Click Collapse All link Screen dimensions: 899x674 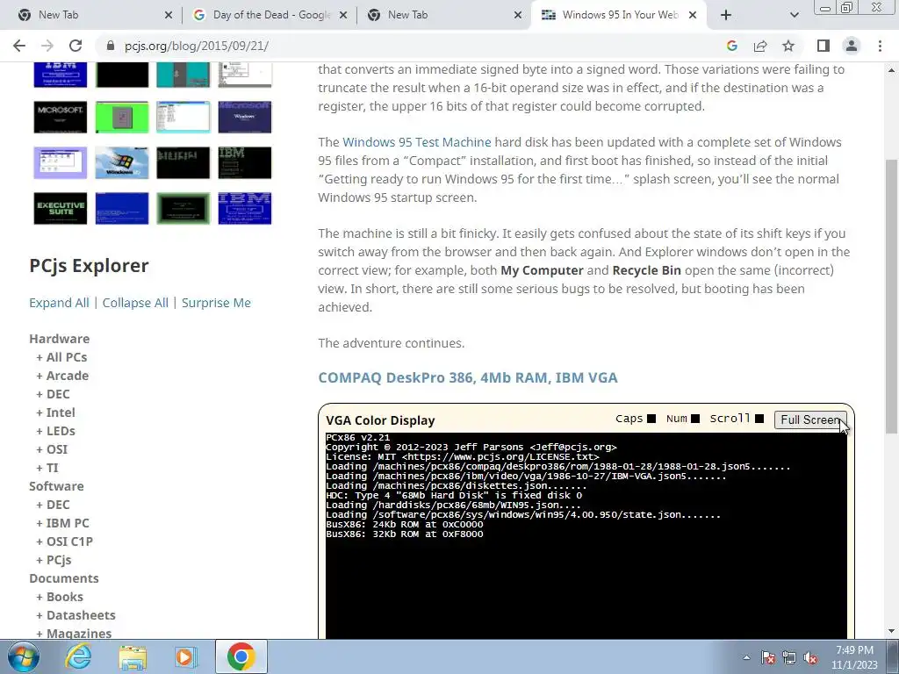[x=135, y=303]
